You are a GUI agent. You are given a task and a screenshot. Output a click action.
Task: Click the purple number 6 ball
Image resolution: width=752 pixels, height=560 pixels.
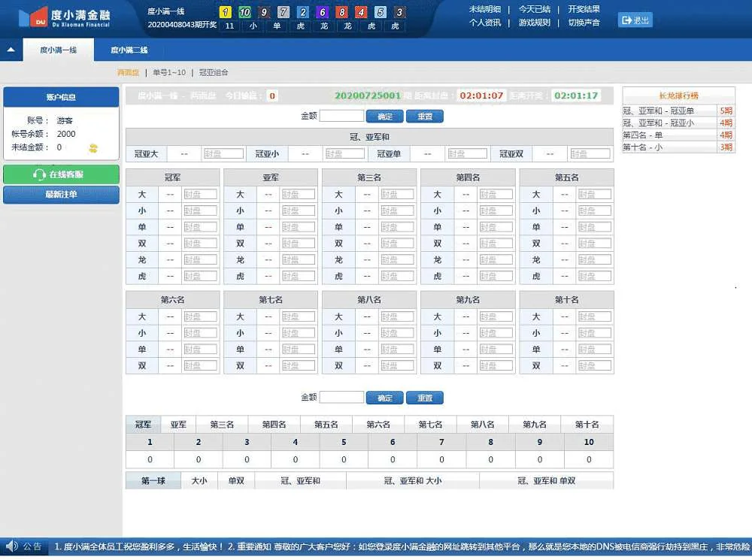pos(322,12)
